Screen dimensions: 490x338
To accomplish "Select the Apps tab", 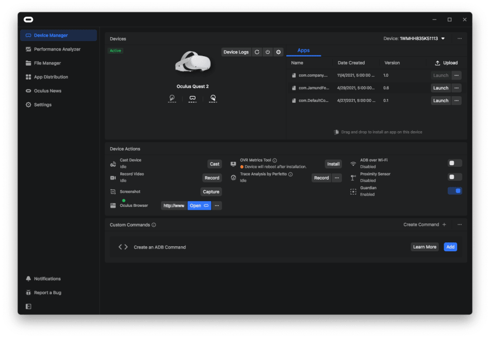I will 303,51.
